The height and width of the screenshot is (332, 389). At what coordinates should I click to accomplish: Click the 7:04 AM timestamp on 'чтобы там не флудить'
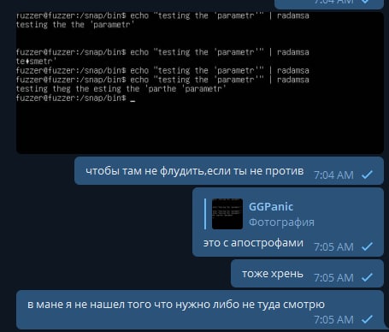coord(333,175)
